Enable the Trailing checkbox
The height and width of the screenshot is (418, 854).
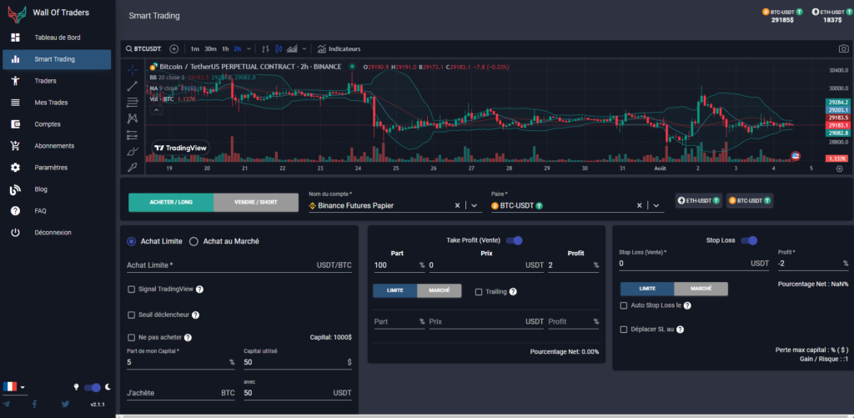(x=479, y=291)
